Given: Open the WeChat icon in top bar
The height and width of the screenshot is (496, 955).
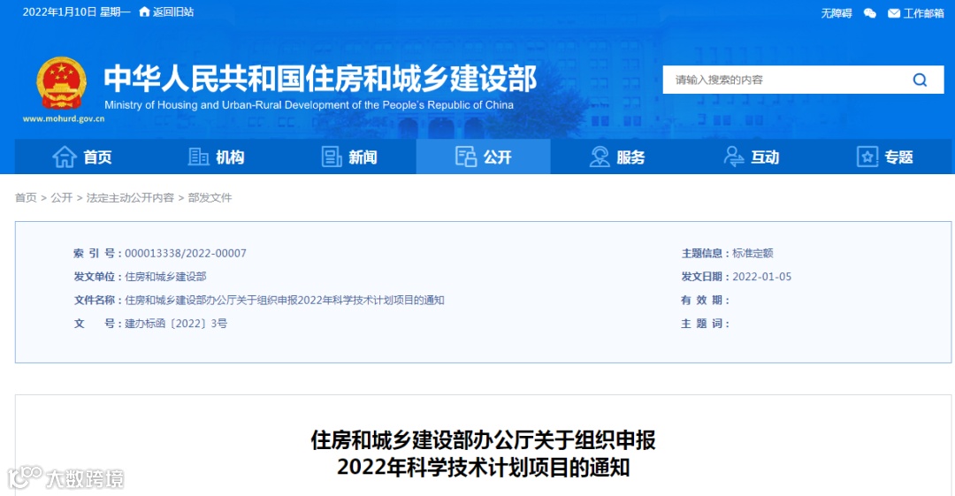Looking at the screenshot, I should (x=870, y=12).
